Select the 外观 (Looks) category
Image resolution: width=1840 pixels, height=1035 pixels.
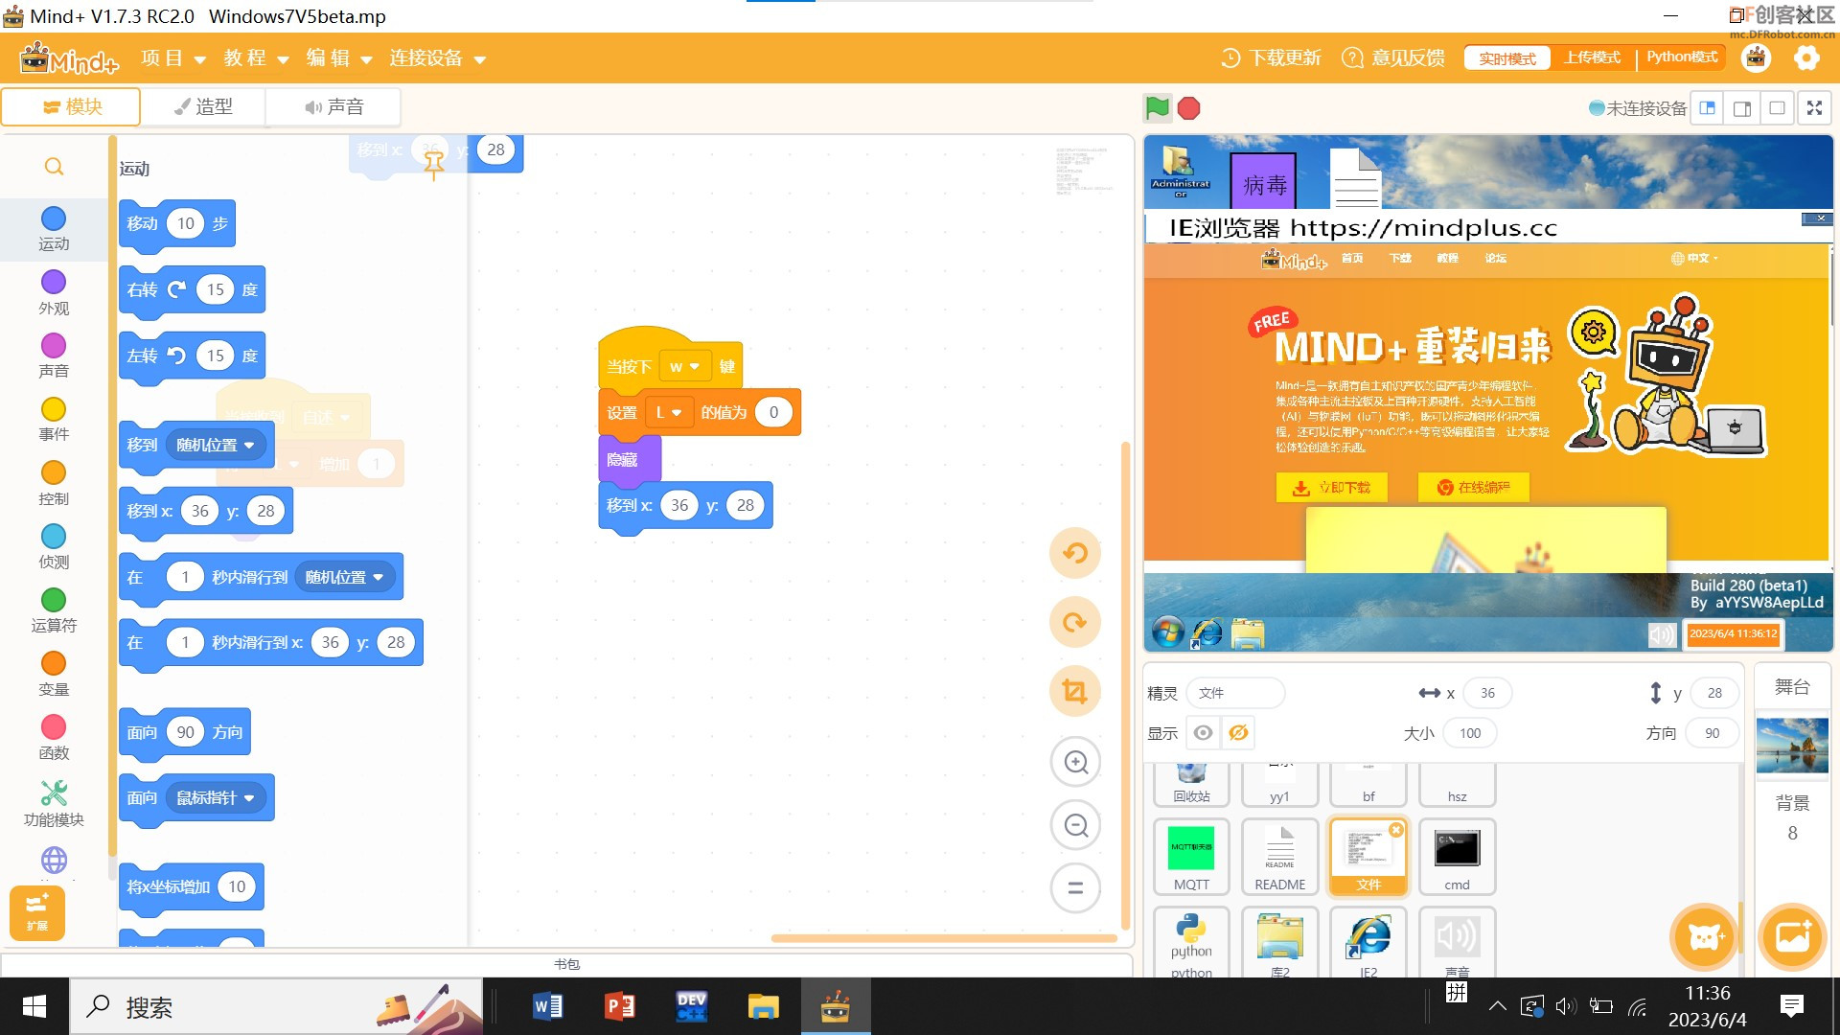54,293
